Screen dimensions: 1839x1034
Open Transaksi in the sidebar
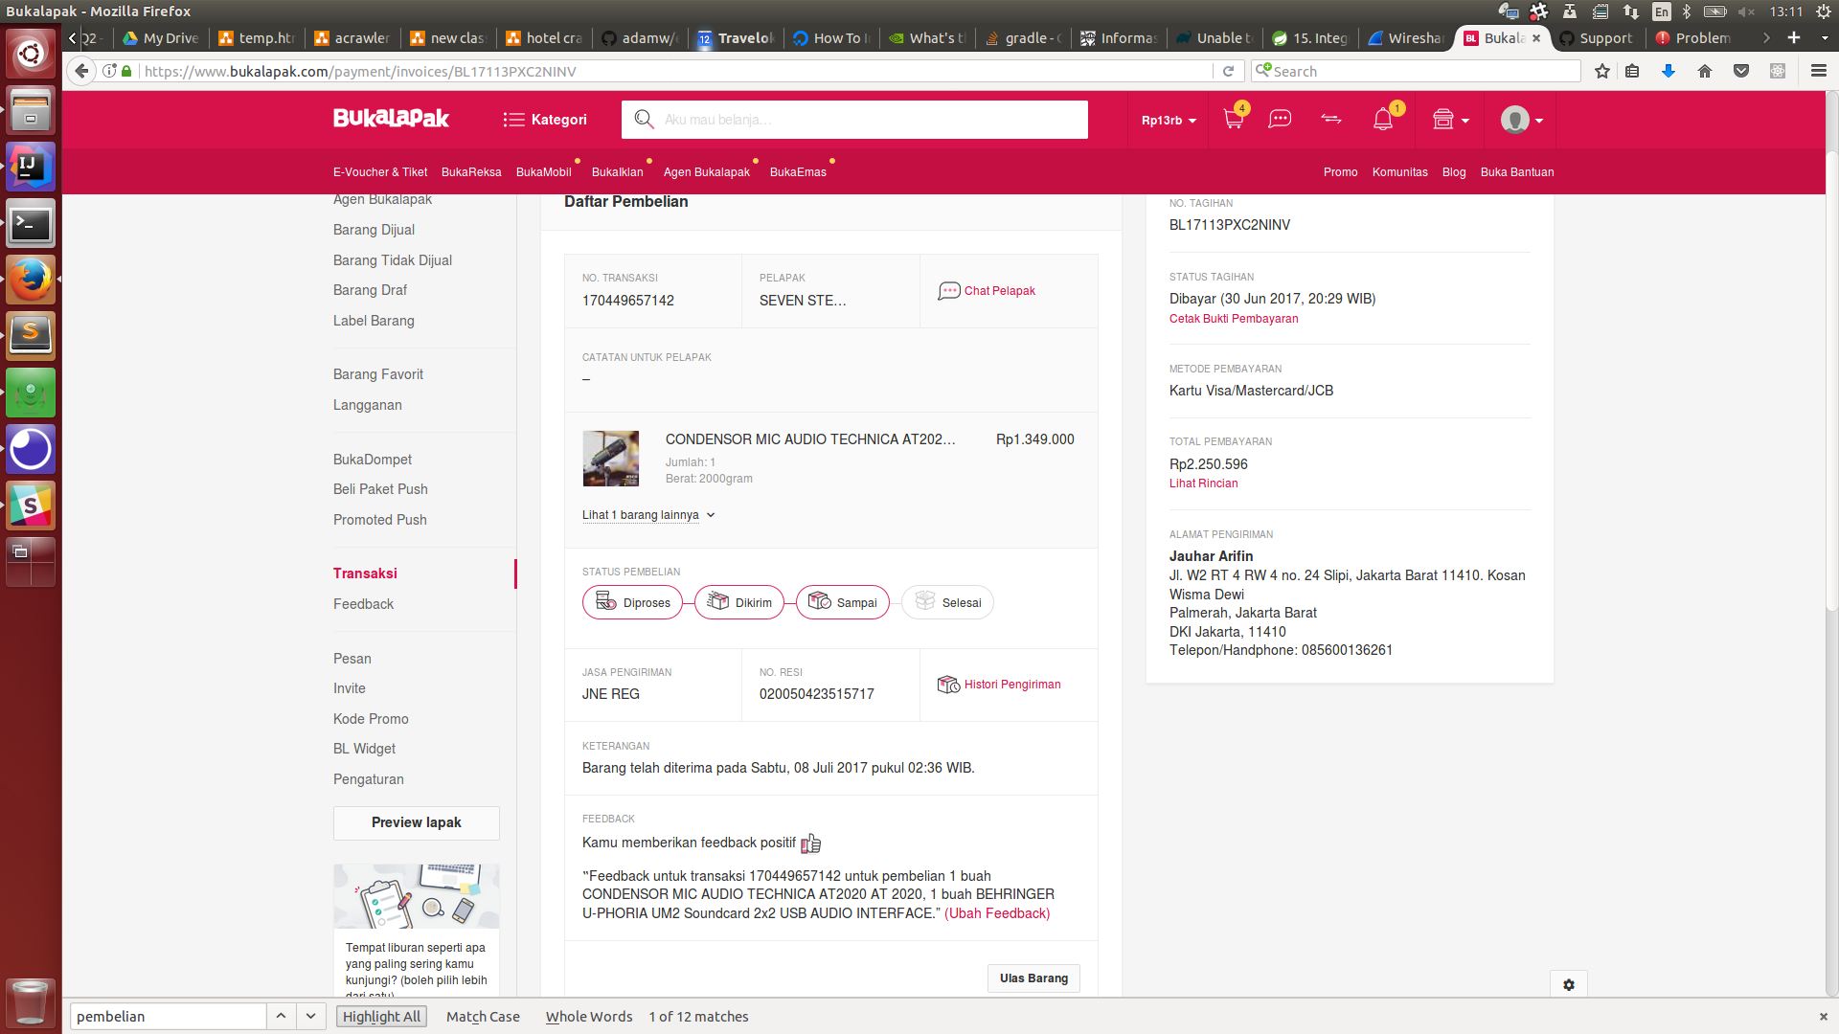[365, 573]
